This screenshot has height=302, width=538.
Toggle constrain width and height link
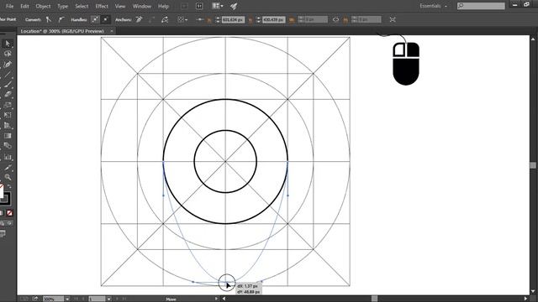point(335,20)
